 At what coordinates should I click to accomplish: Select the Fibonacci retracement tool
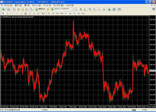30,13
